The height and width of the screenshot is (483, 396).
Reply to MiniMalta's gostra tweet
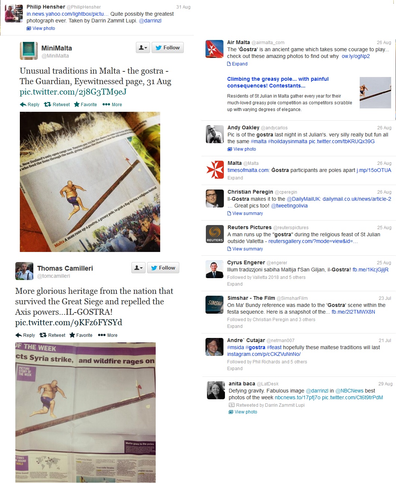[30, 105]
